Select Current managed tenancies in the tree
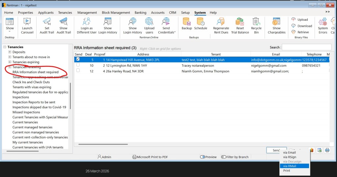Viewport: 337px width, 177px height. [x=32, y=127]
